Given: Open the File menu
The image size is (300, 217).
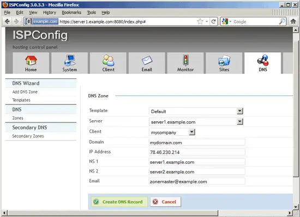Looking at the screenshot, I should (x=7, y=13).
